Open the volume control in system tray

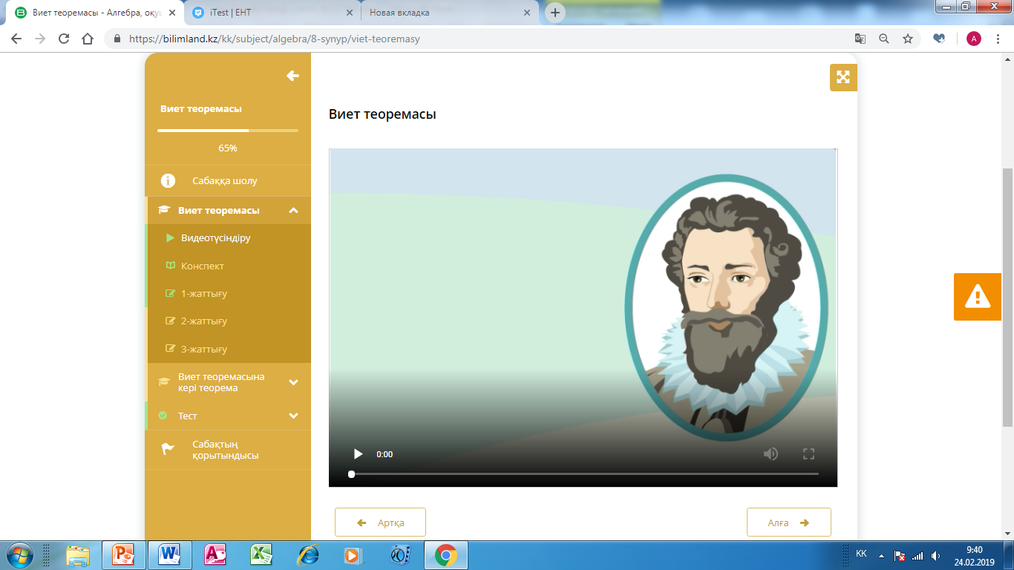pos(936,555)
